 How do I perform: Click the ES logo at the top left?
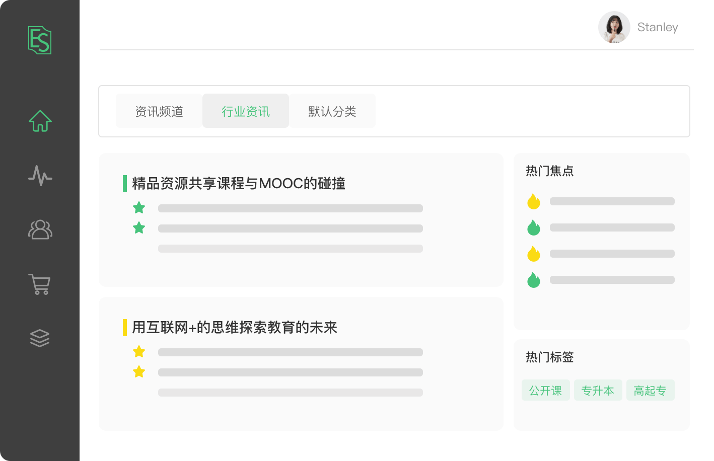pos(40,40)
